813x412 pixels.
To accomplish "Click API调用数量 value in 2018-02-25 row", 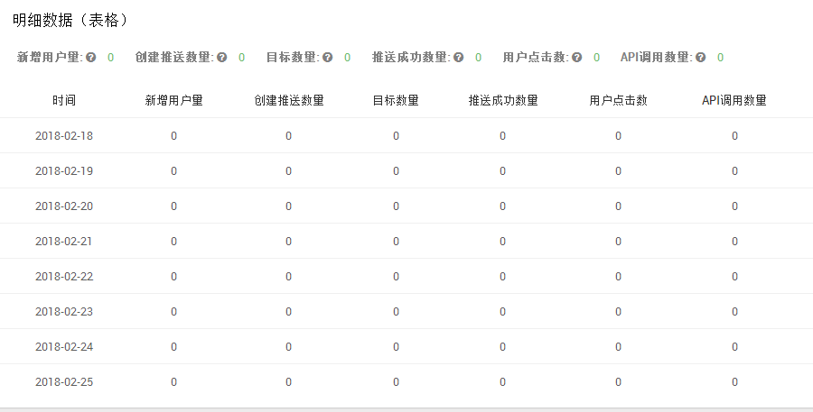I will pyautogui.click(x=734, y=382).
